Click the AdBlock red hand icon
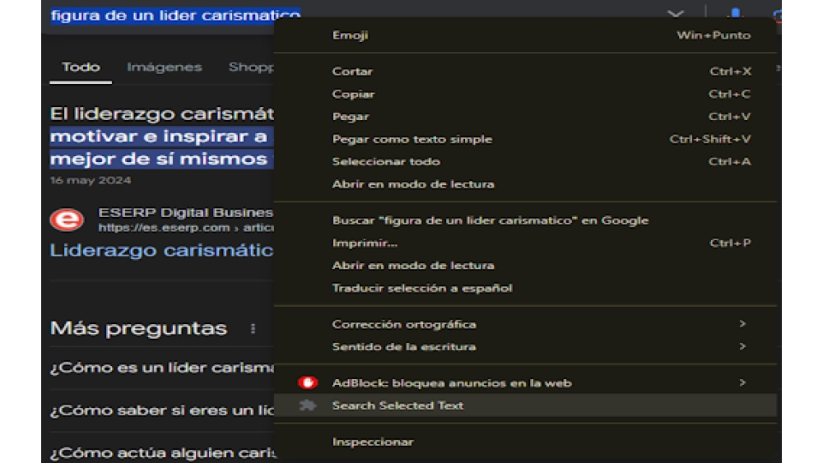 (x=308, y=382)
